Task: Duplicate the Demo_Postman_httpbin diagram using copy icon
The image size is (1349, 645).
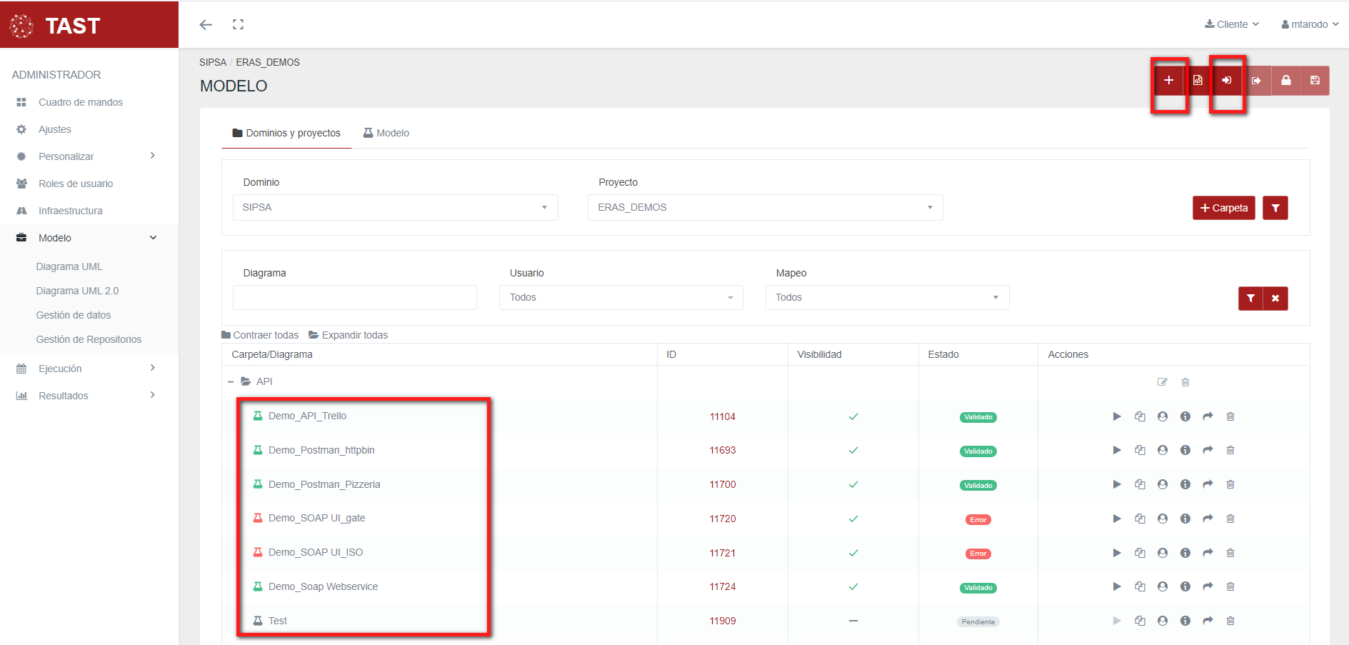Action: click(x=1140, y=451)
